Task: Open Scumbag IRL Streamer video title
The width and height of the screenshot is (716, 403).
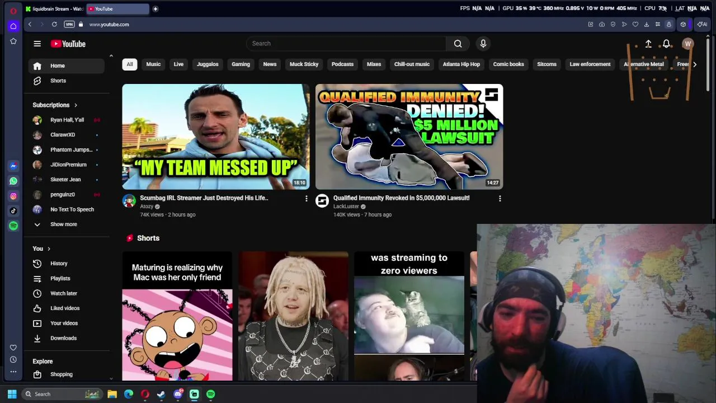Action: [204, 198]
